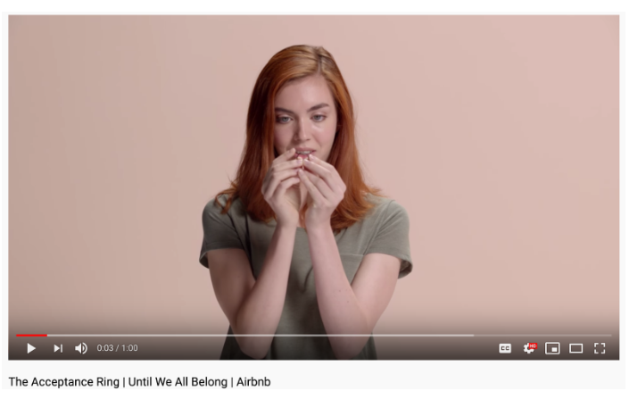Click the woman's face in the video

pos(306,121)
